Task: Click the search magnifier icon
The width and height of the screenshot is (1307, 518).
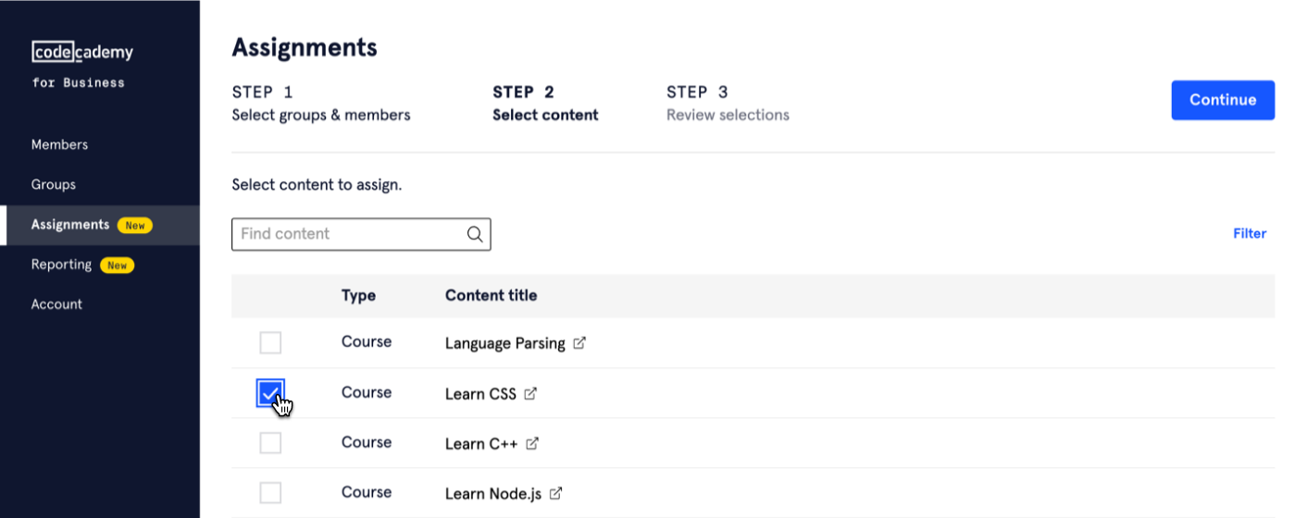Action: 475,234
